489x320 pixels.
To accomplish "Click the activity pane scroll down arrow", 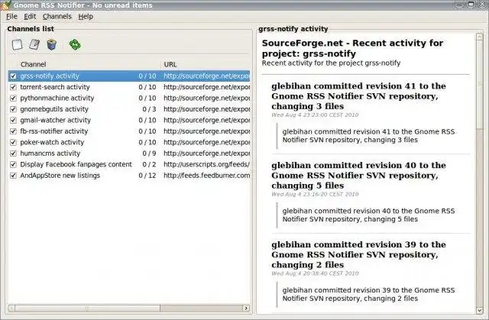I will [480, 310].
